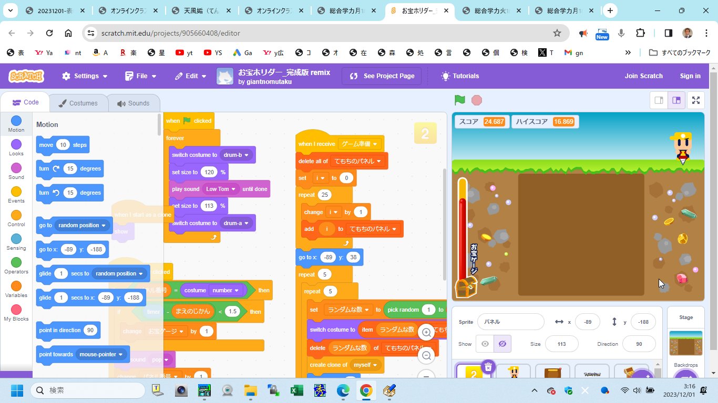Switch to the Code tab
Screen dimensions: 718x403
25,103
